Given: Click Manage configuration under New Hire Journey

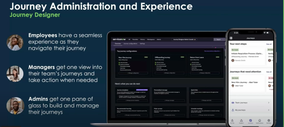Looking at the screenshot, I should tap(133, 73).
